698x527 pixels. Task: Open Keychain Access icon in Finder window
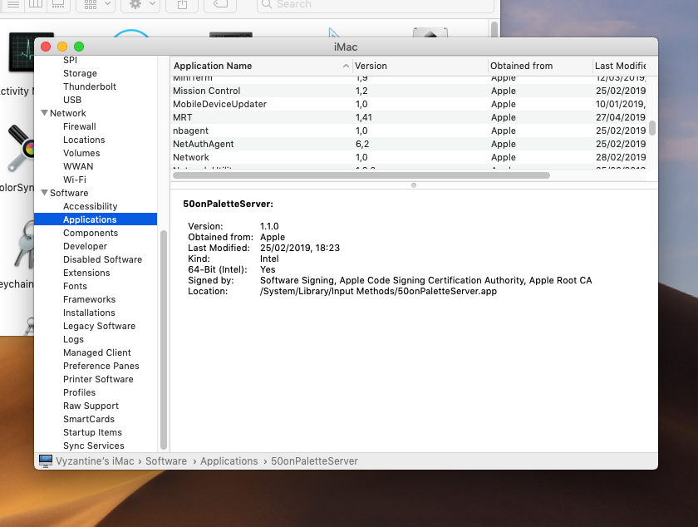coord(24,245)
